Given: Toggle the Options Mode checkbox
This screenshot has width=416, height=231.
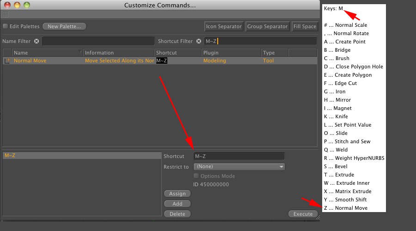Looking at the screenshot, I should click(196, 176).
